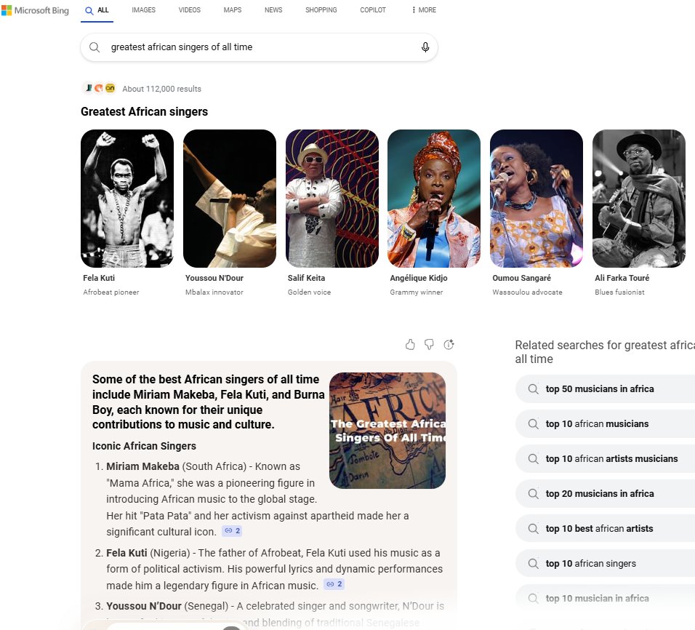This screenshot has height=630, width=695.
Task: Search 'top 10 best african artists' suggestion
Action: pyautogui.click(x=605, y=528)
